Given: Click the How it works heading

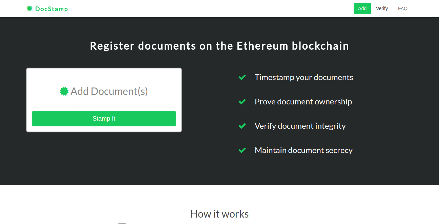Looking at the screenshot, I should [x=219, y=214].
